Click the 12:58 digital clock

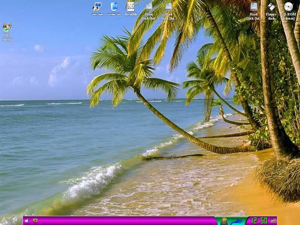[x=260, y=221]
